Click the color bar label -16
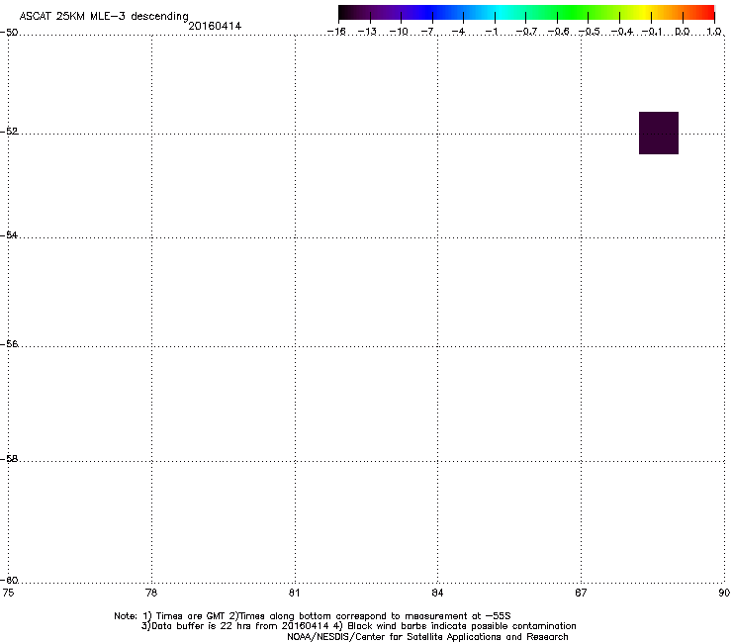The height and width of the screenshot is (643, 732). coord(336,32)
